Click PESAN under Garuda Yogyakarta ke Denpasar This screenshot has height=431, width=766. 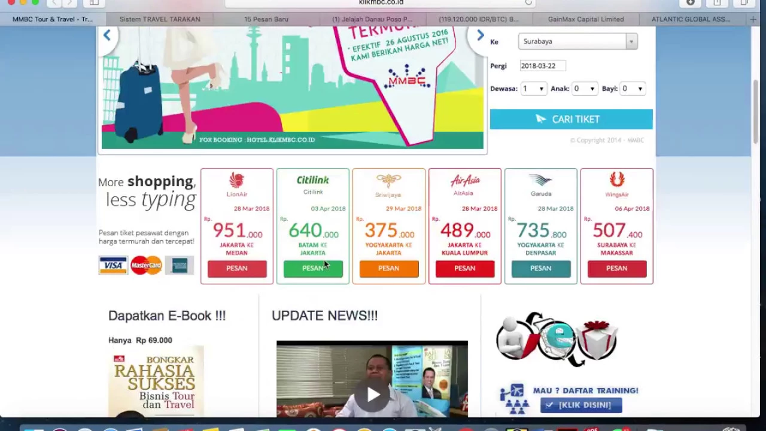(x=541, y=269)
